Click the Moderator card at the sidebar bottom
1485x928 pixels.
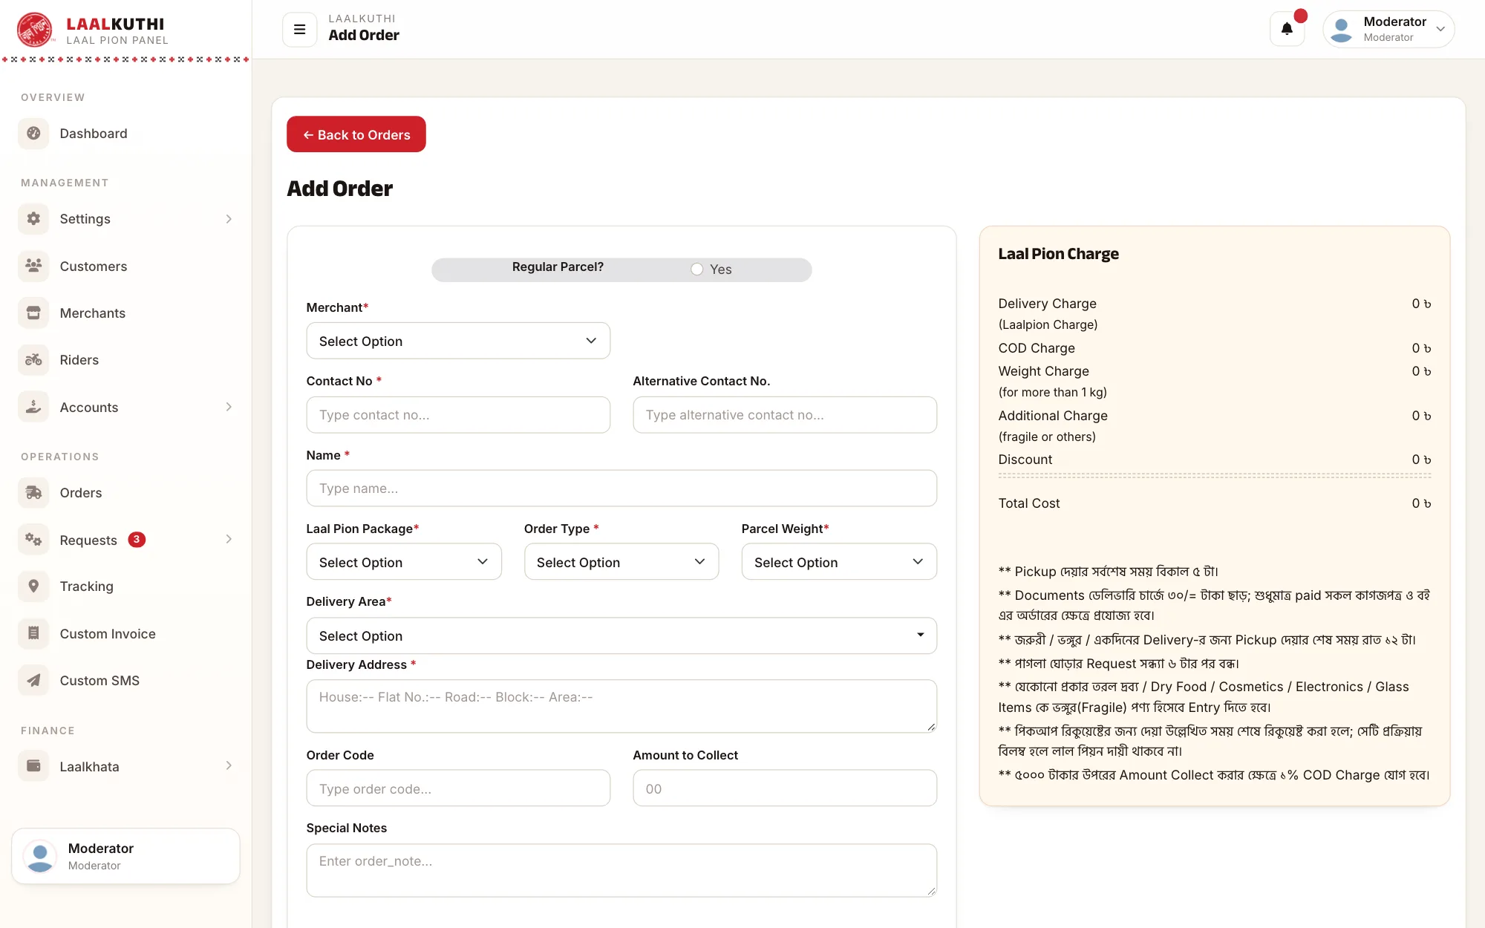click(x=125, y=856)
